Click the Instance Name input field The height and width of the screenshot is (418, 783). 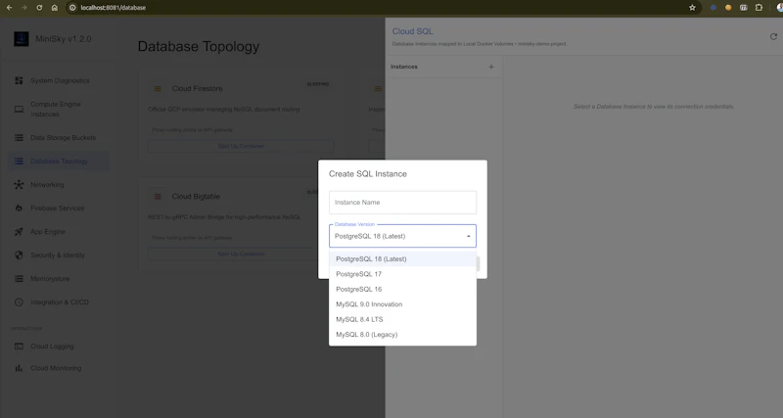[402, 203]
